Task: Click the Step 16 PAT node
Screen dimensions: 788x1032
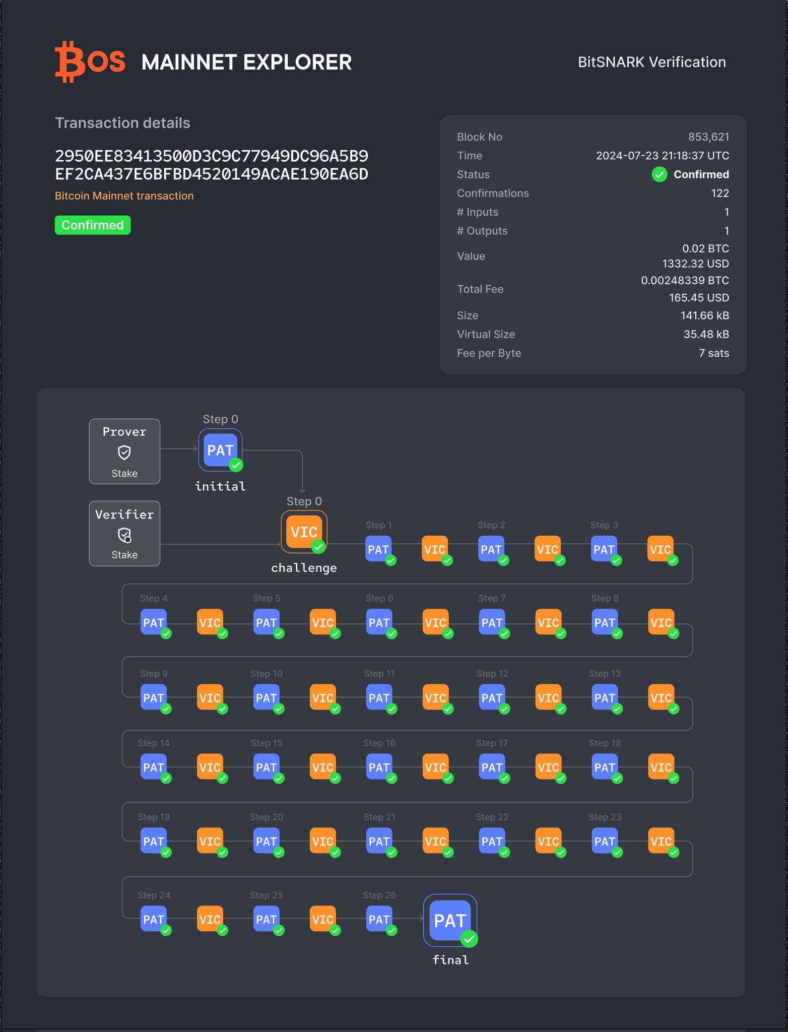Action: point(379,767)
